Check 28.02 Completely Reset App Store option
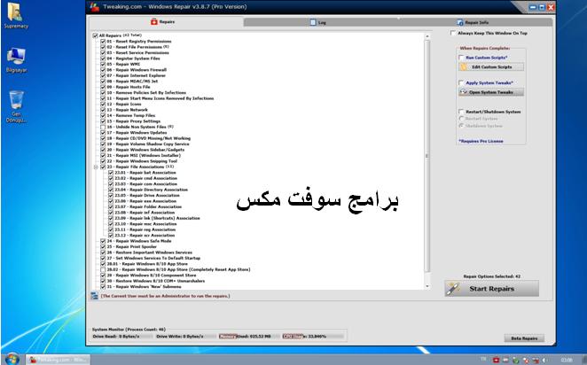 point(103,269)
